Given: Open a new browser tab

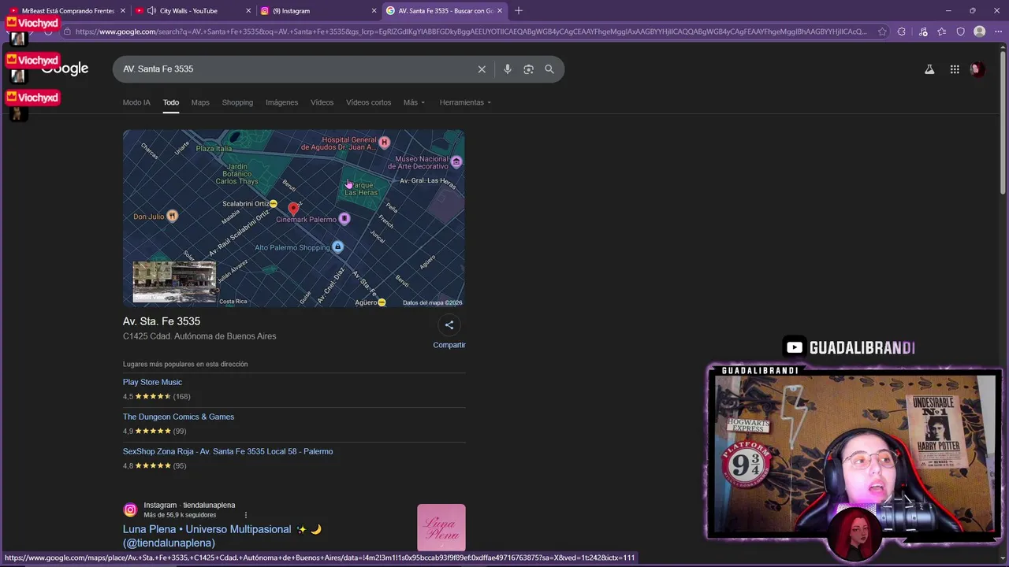Looking at the screenshot, I should (x=518, y=11).
